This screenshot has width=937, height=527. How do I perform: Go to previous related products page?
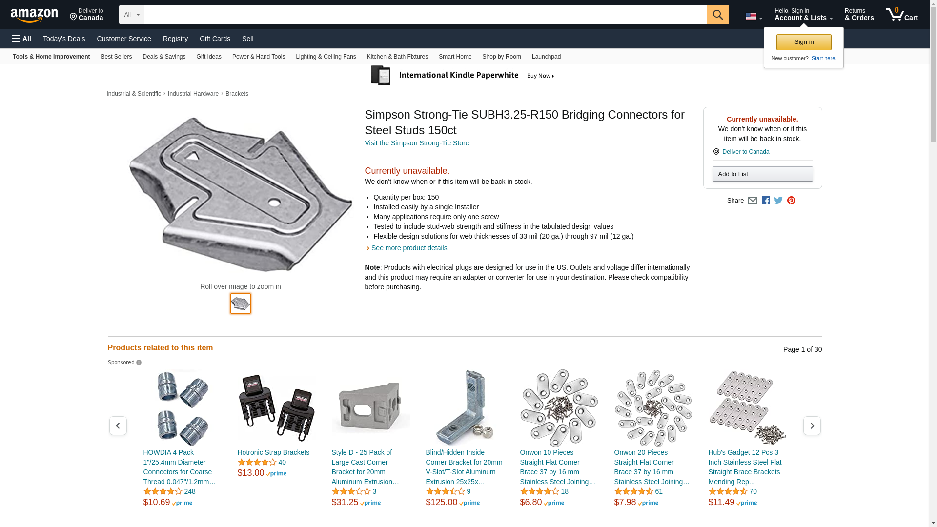(x=118, y=426)
